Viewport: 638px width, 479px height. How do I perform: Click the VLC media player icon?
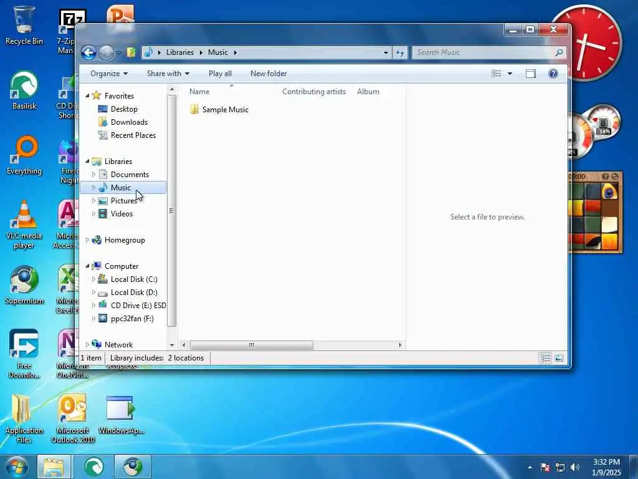(x=24, y=225)
